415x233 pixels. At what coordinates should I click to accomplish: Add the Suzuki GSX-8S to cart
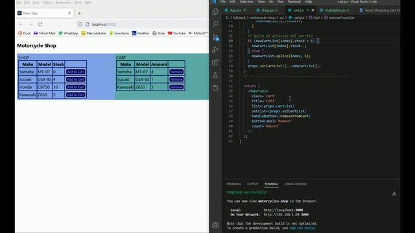tap(75, 79)
